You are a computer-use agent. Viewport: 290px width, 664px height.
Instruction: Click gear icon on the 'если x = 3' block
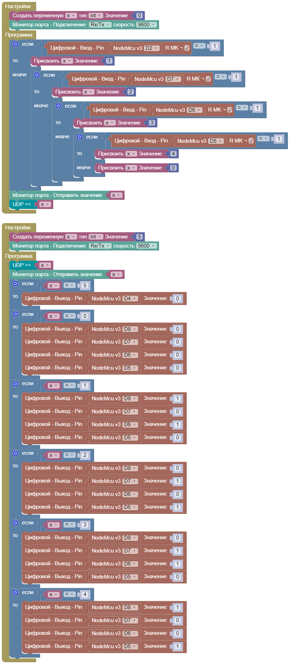tap(15, 523)
